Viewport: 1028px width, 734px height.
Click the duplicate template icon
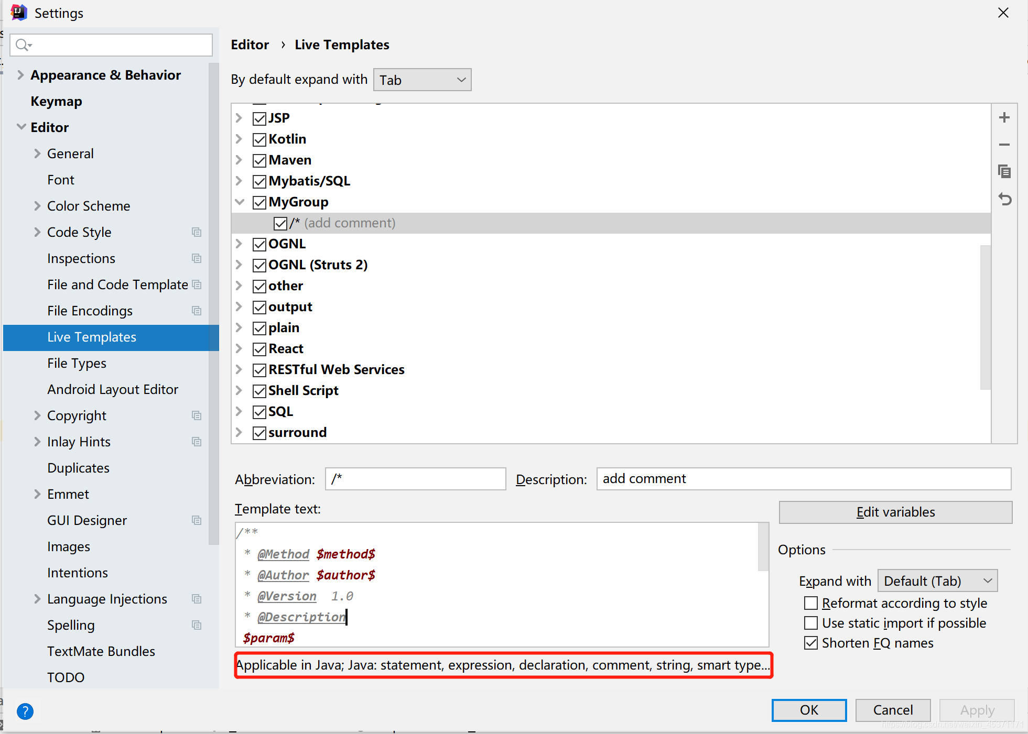1004,172
